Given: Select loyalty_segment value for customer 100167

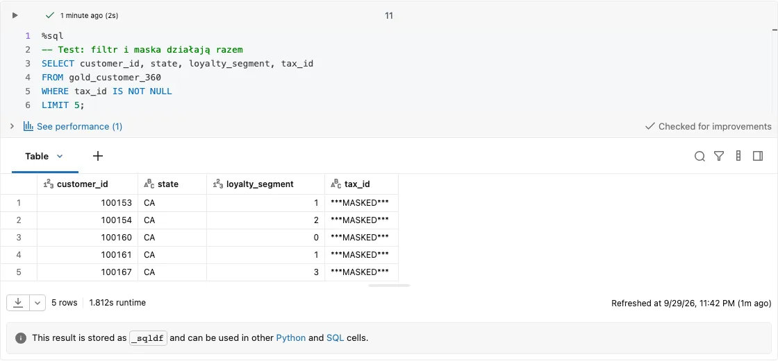Looking at the screenshot, I should 265,272.
